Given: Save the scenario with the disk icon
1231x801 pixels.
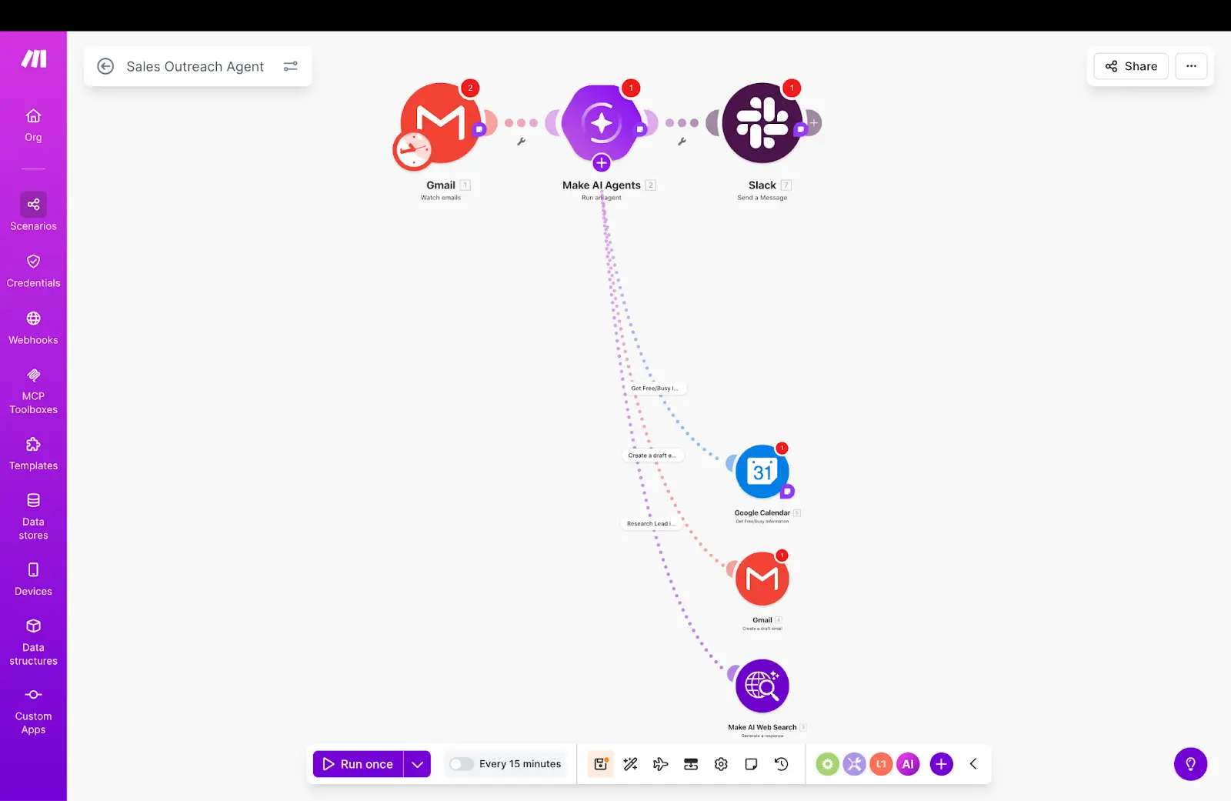Looking at the screenshot, I should coord(601,764).
